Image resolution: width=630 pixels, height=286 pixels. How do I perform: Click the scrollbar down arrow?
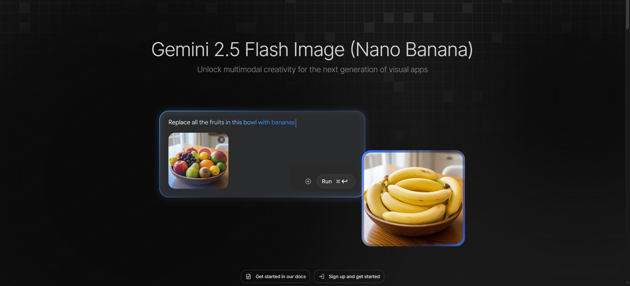click(627, 283)
